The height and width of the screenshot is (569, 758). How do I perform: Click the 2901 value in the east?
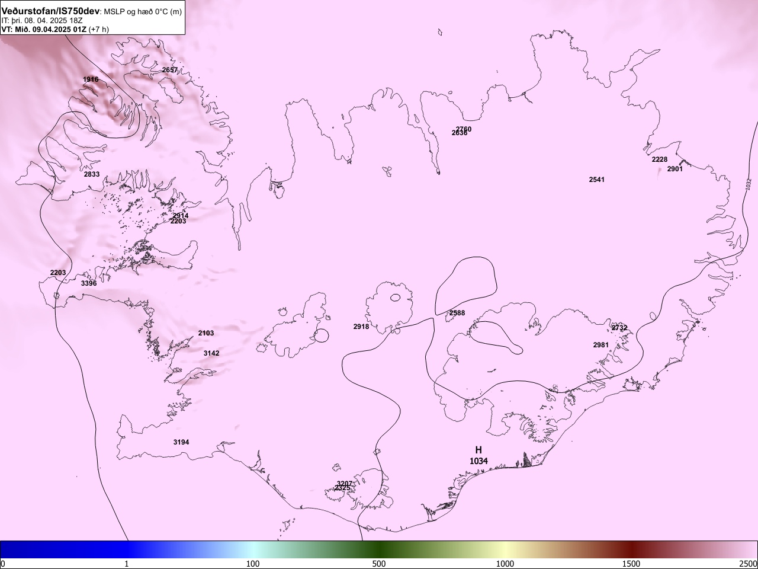(x=675, y=169)
